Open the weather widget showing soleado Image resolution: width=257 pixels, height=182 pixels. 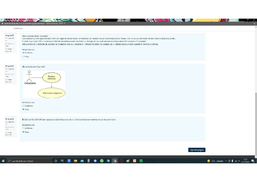click(215, 161)
